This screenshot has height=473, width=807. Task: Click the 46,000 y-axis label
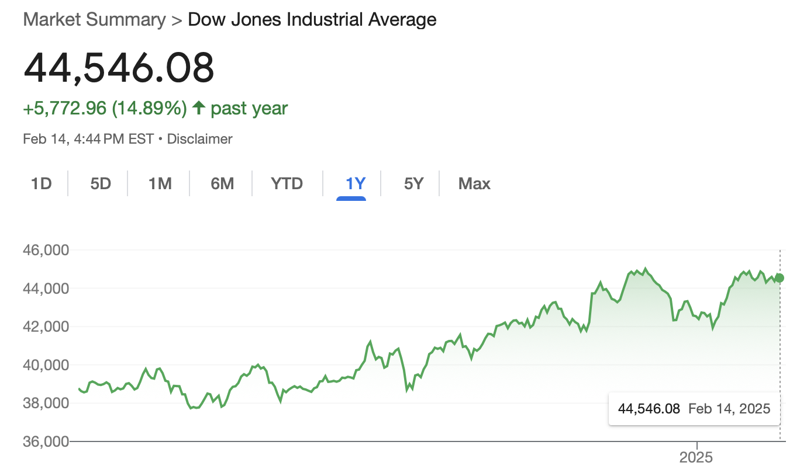[x=45, y=250]
